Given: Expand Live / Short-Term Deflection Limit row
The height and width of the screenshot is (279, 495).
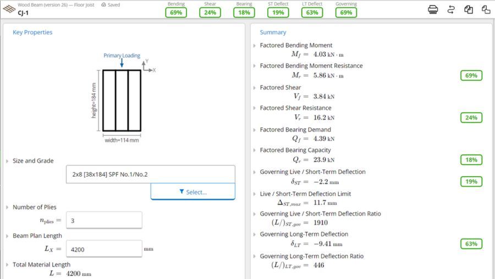Looking at the screenshot, I should click(255, 194).
